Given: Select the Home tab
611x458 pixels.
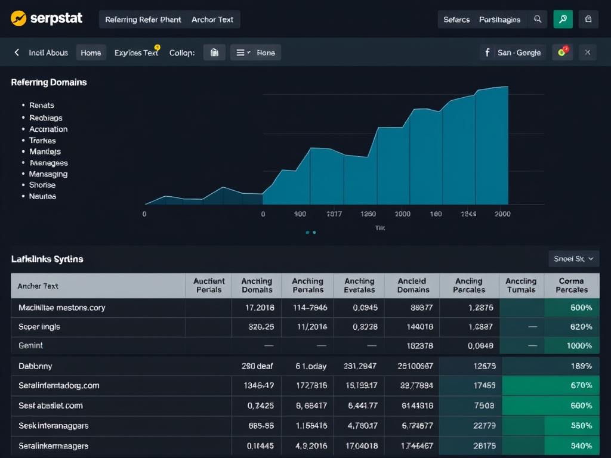Looking at the screenshot, I should coord(91,52).
